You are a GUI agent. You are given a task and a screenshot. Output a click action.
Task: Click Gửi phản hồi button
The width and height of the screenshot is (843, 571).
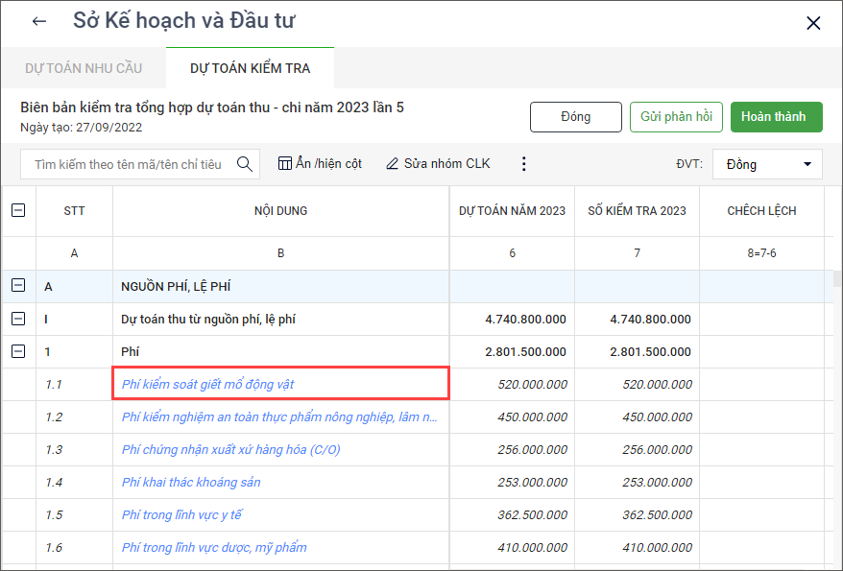(x=676, y=117)
